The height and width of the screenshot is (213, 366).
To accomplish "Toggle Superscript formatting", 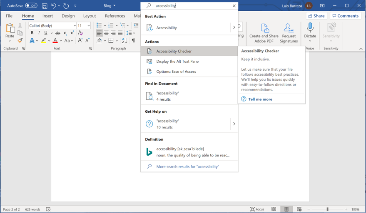I will pos(72,33).
